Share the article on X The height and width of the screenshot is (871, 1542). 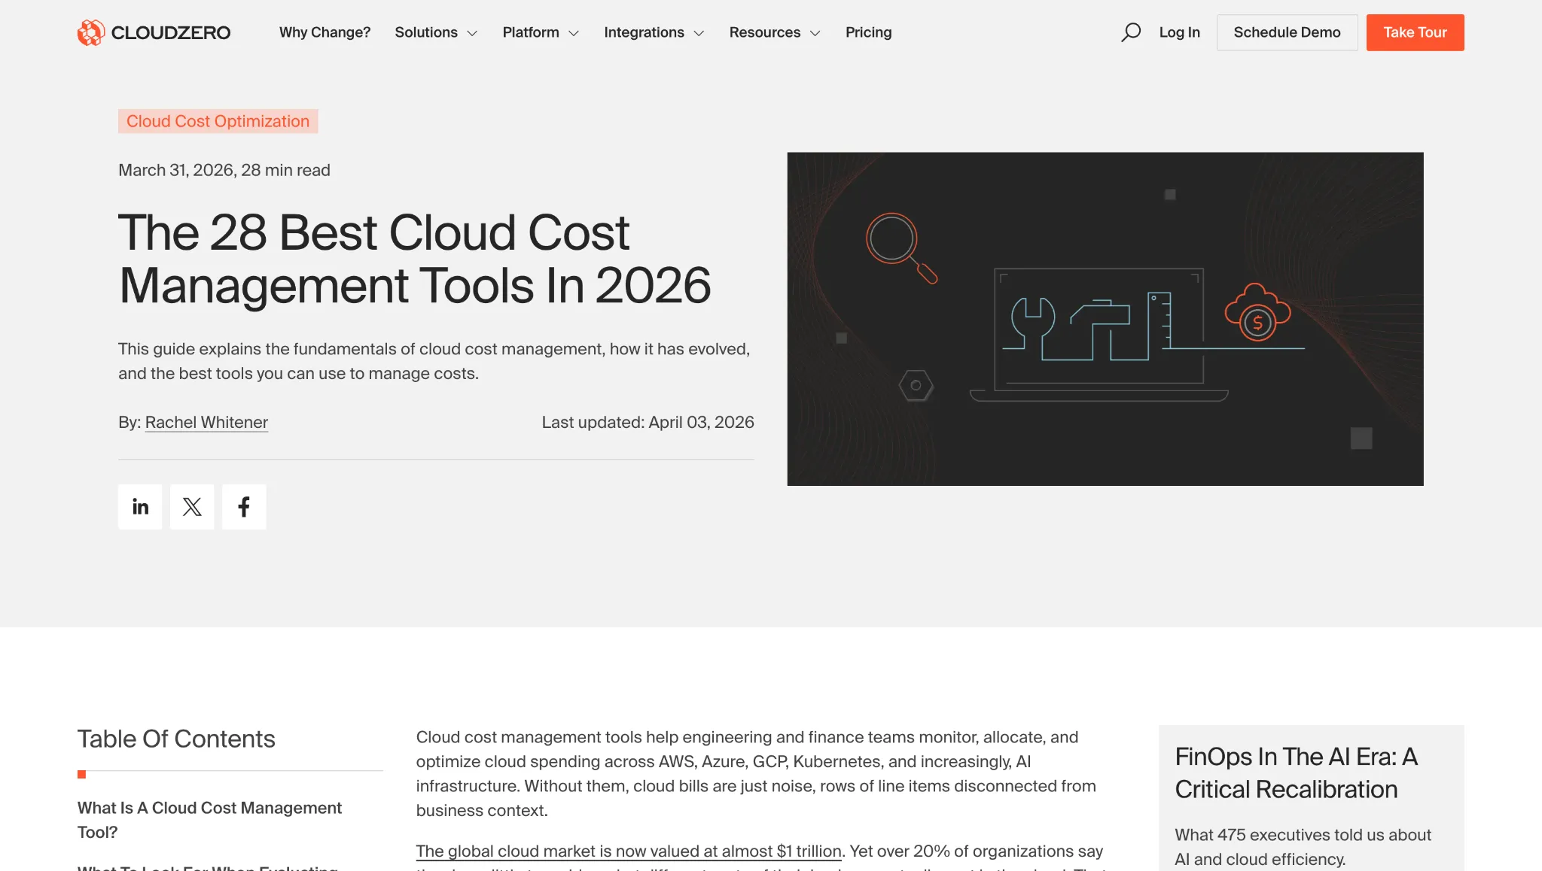(191, 506)
